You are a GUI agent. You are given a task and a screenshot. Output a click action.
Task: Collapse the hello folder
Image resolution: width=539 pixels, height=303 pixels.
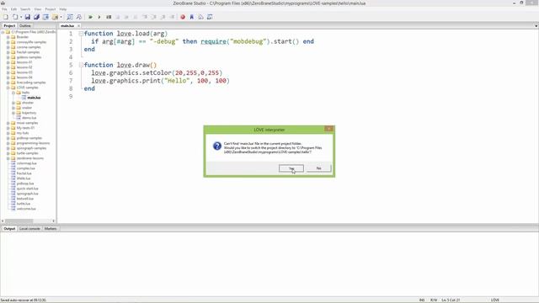click(x=13, y=93)
